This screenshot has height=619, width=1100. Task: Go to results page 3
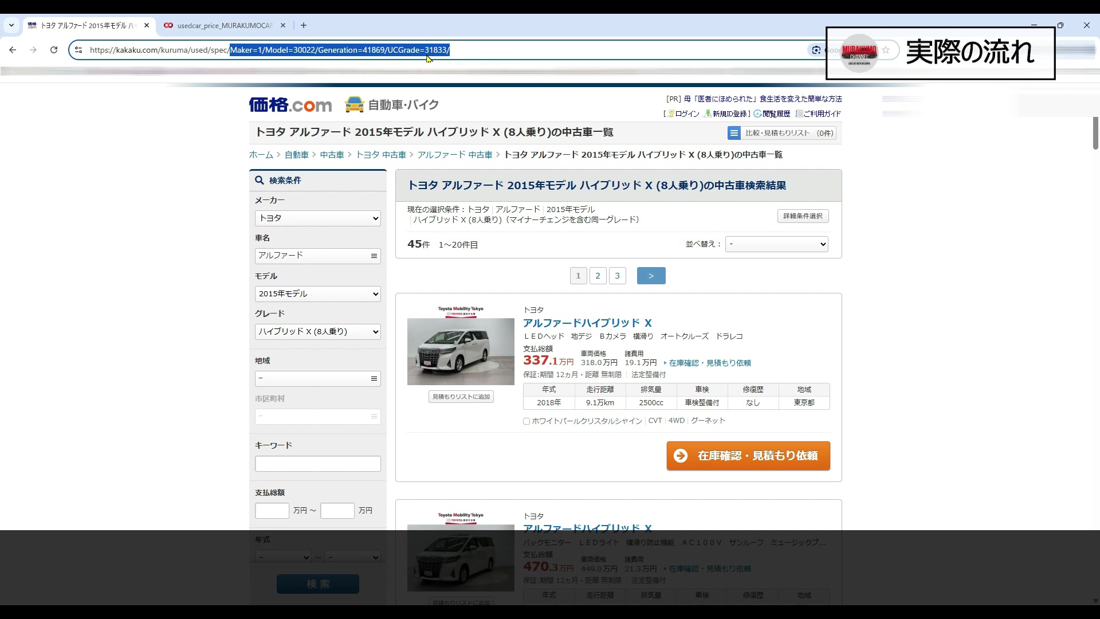coord(617,276)
